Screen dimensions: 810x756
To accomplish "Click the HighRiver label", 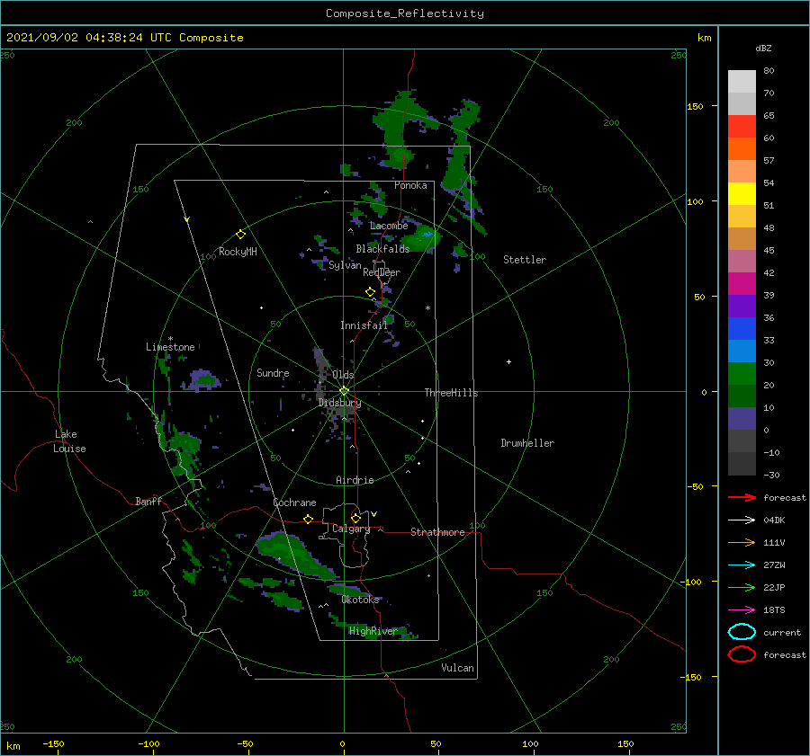I will pyautogui.click(x=373, y=631).
